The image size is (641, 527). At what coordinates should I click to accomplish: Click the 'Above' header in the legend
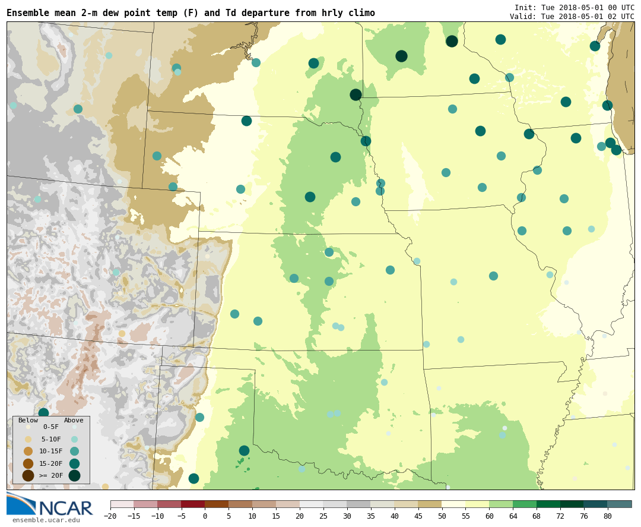tap(74, 420)
